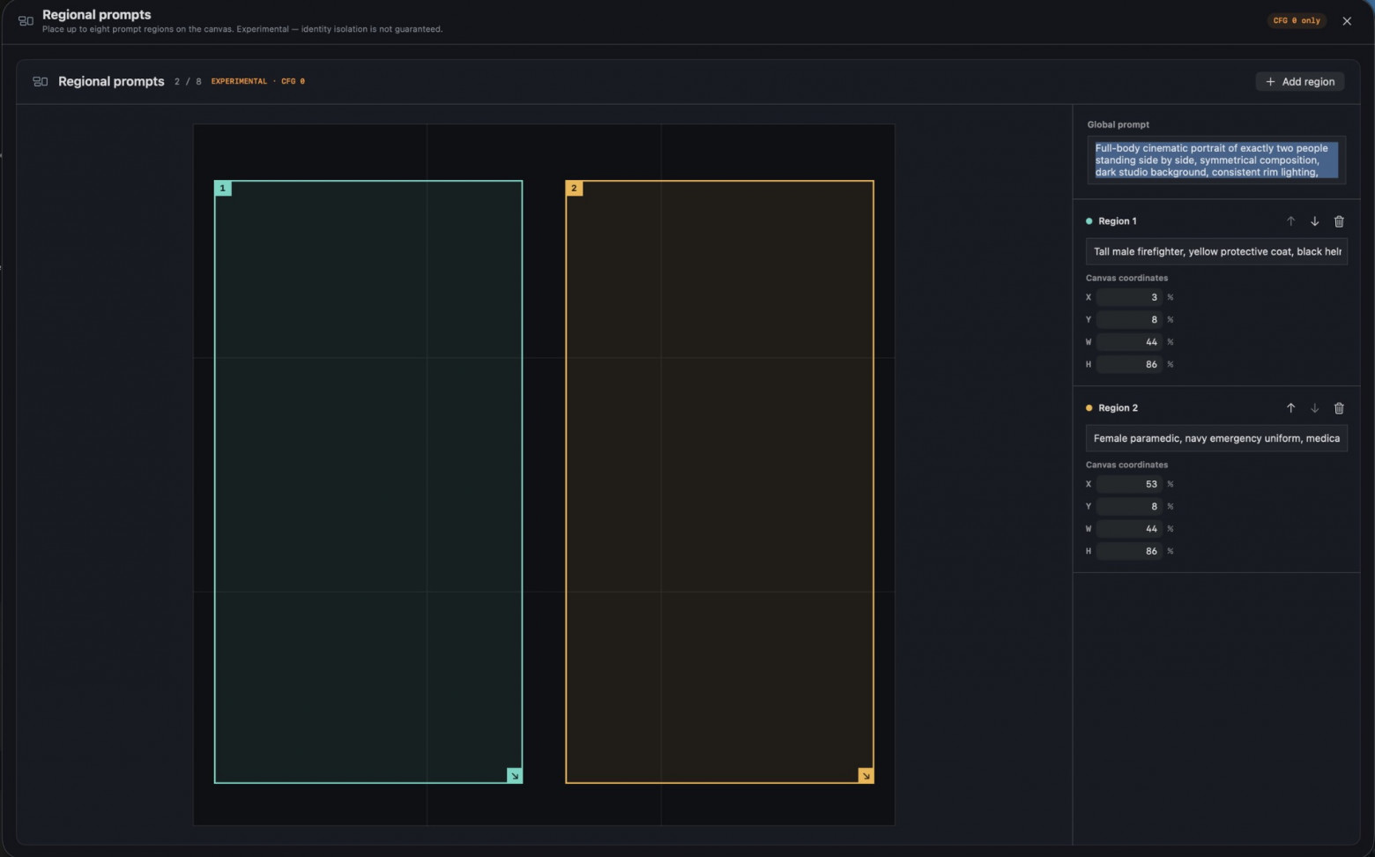Select the orange region 2 box on canvas

pyautogui.click(x=719, y=481)
